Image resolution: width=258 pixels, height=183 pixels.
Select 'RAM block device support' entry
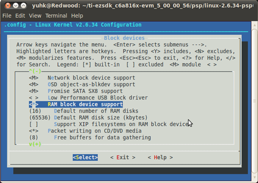point(85,104)
